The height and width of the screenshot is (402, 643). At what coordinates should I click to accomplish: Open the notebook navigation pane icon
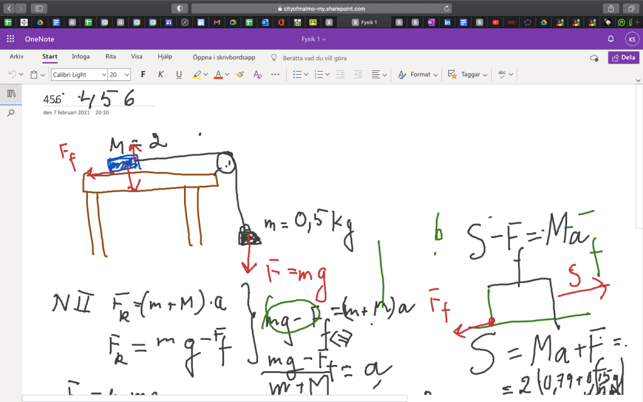(x=11, y=93)
